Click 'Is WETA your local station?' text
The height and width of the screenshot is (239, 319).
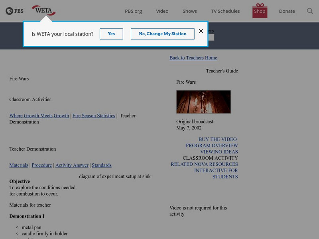pyautogui.click(x=63, y=34)
